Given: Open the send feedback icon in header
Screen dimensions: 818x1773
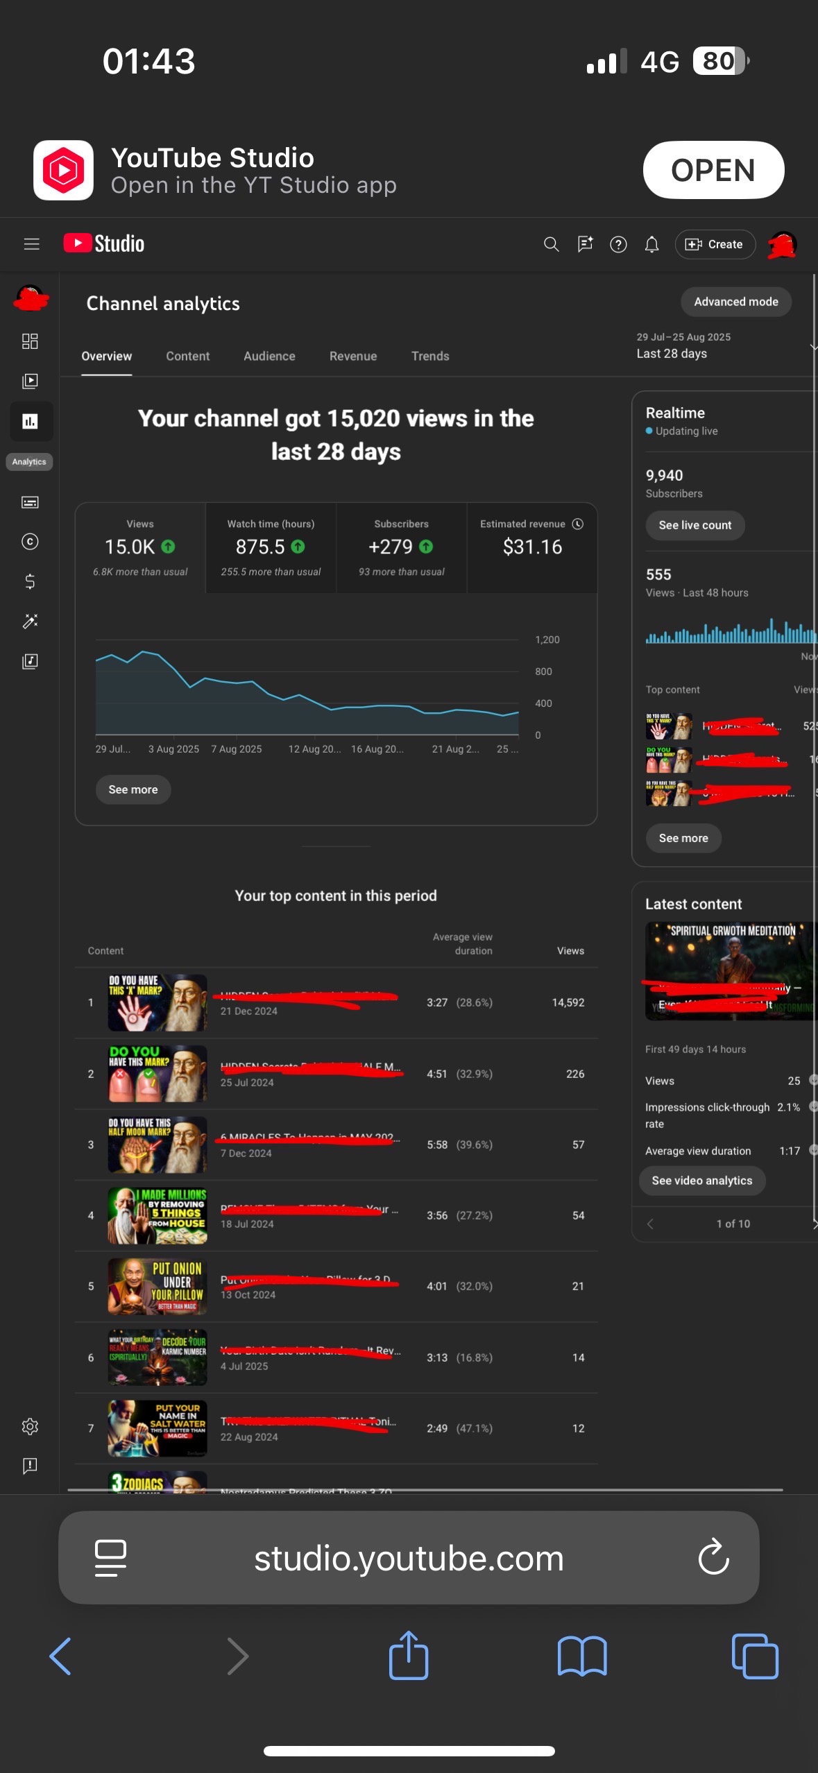Looking at the screenshot, I should (x=585, y=244).
